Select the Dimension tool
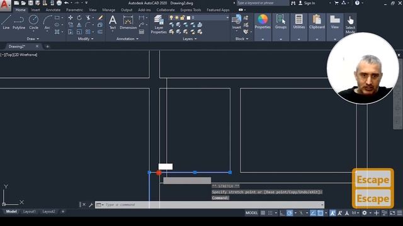 (x=128, y=23)
